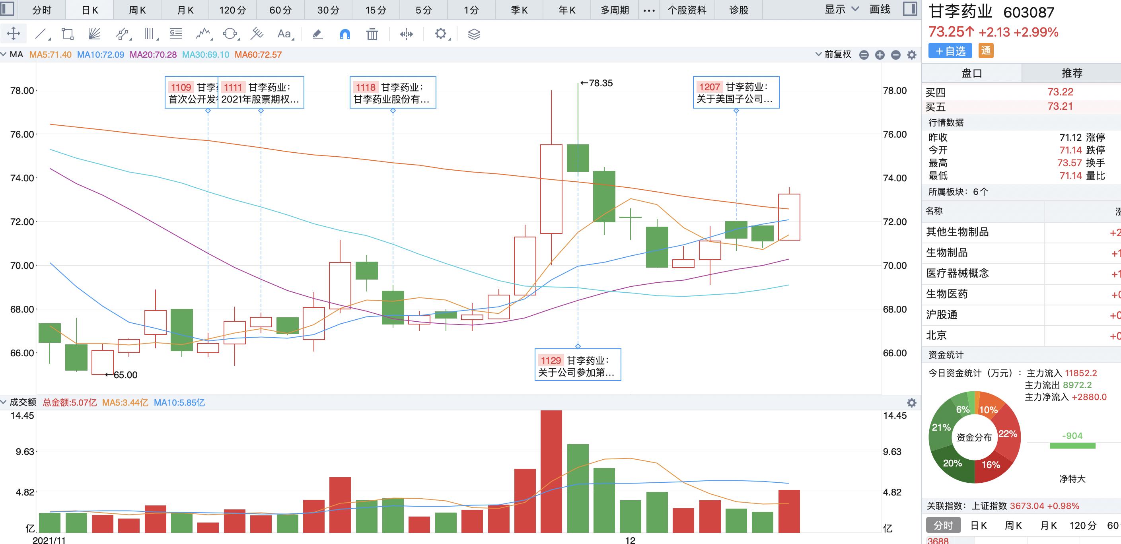The height and width of the screenshot is (544, 1121).
Task: Click the +自选 button
Action: (950, 51)
